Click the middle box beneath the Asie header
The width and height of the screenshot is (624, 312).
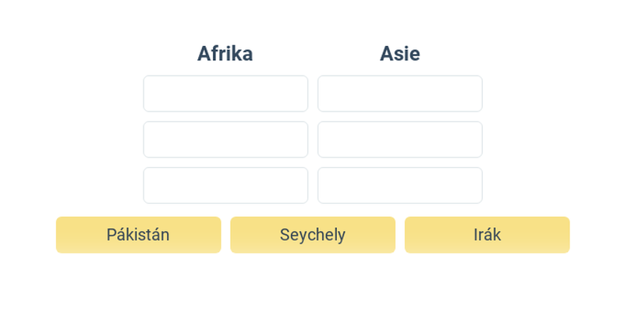tap(400, 140)
